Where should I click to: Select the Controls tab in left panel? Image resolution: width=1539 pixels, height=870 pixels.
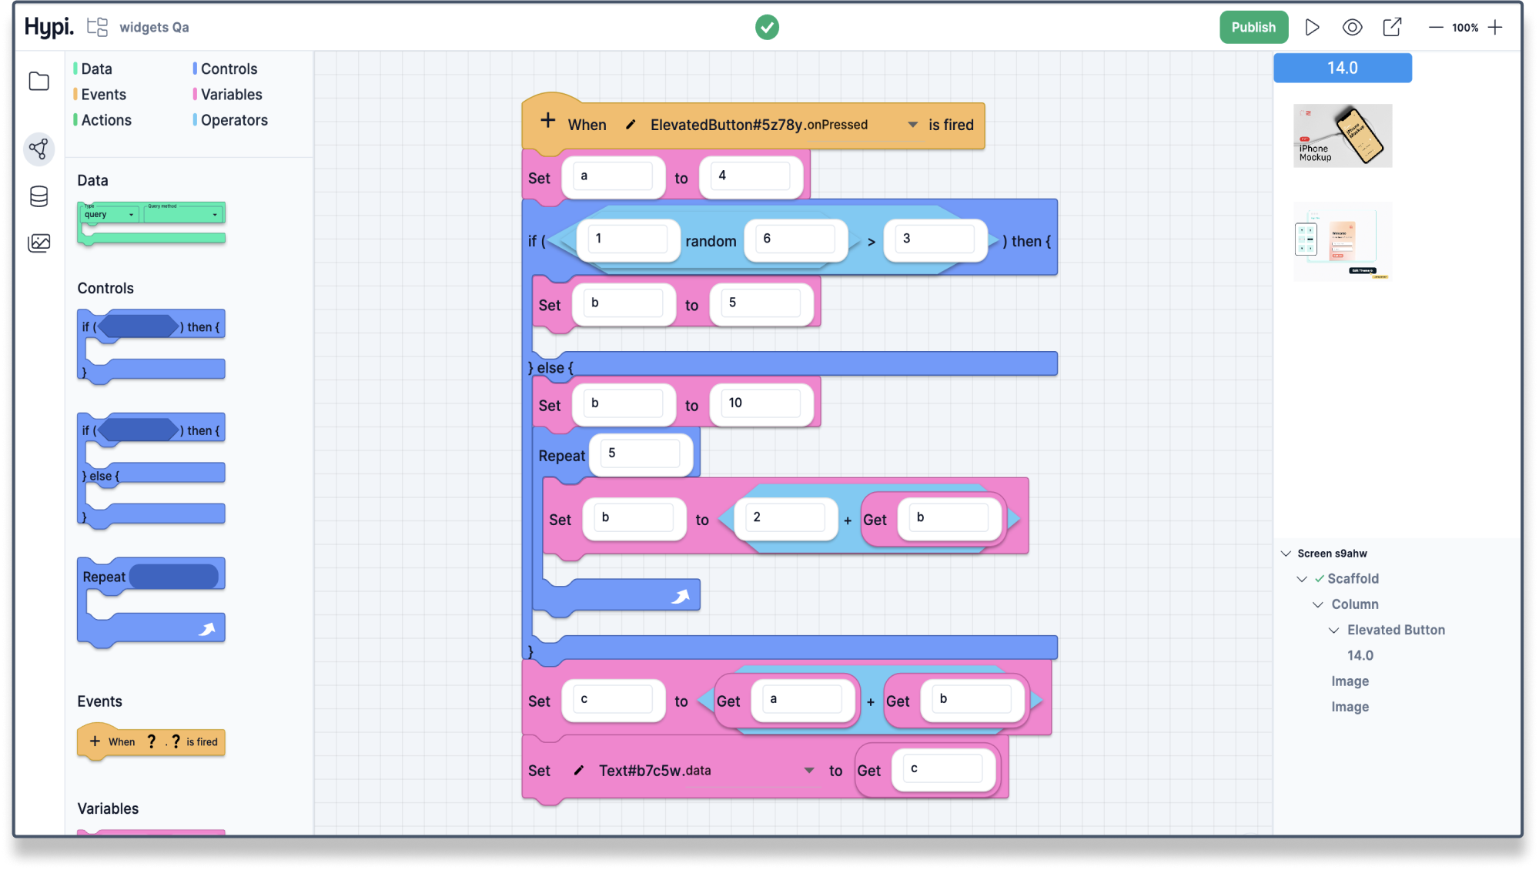coord(229,68)
